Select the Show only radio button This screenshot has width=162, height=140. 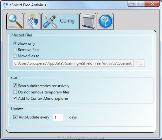pos(15,43)
